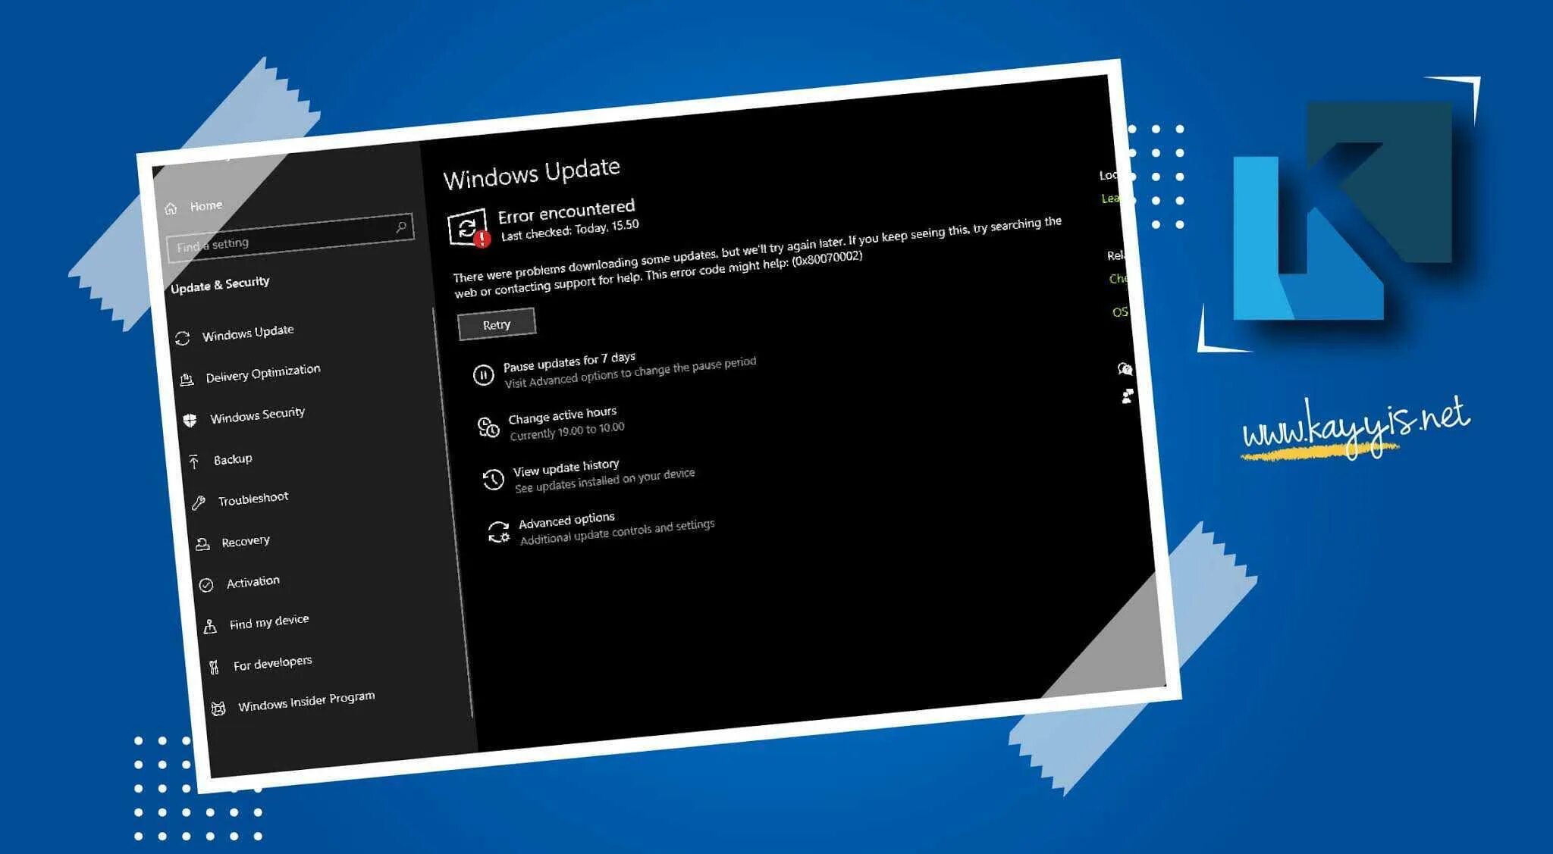Click the Windows Security shield icon
The height and width of the screenshot is (854, 1553).
pos(190,420)
